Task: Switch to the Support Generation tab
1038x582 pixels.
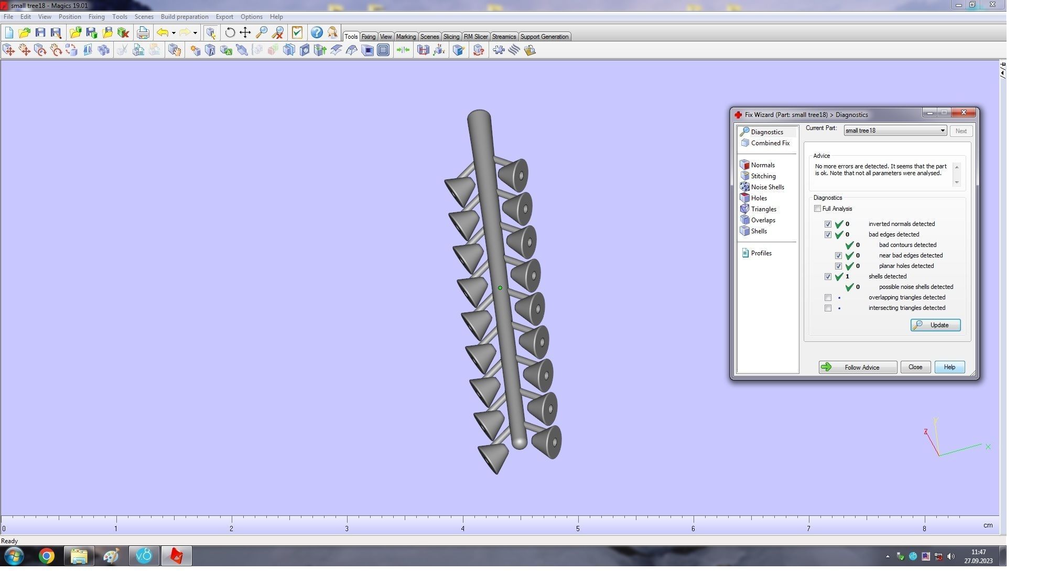Action: click(x=544, y=37)
